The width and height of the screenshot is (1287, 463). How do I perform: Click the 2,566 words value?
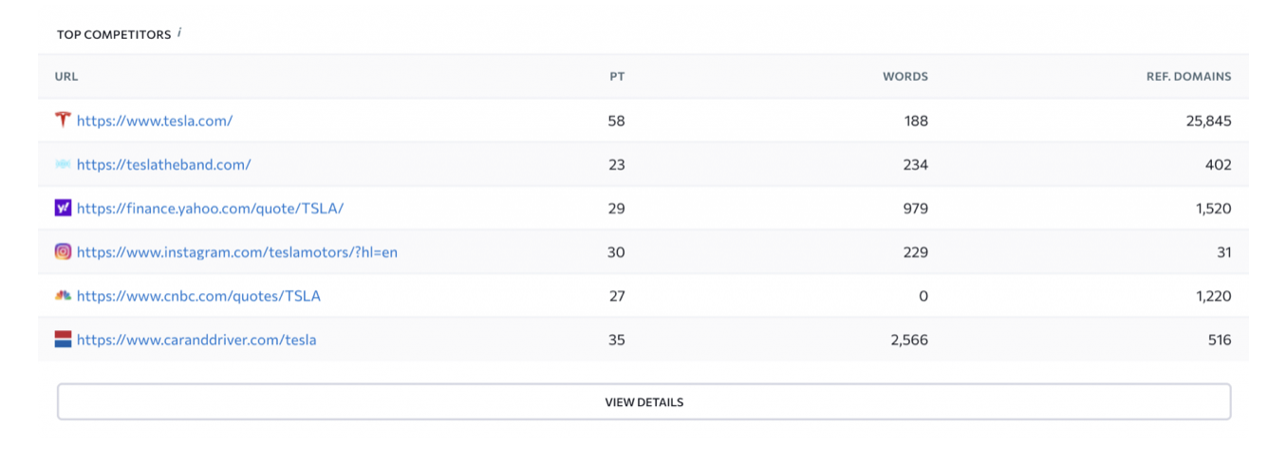coord(909,339)
